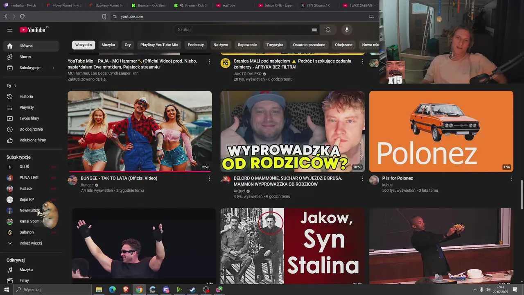
Task: Open the BUNGEE - TAK TO LATA title
Action: [x=119, y=178]
